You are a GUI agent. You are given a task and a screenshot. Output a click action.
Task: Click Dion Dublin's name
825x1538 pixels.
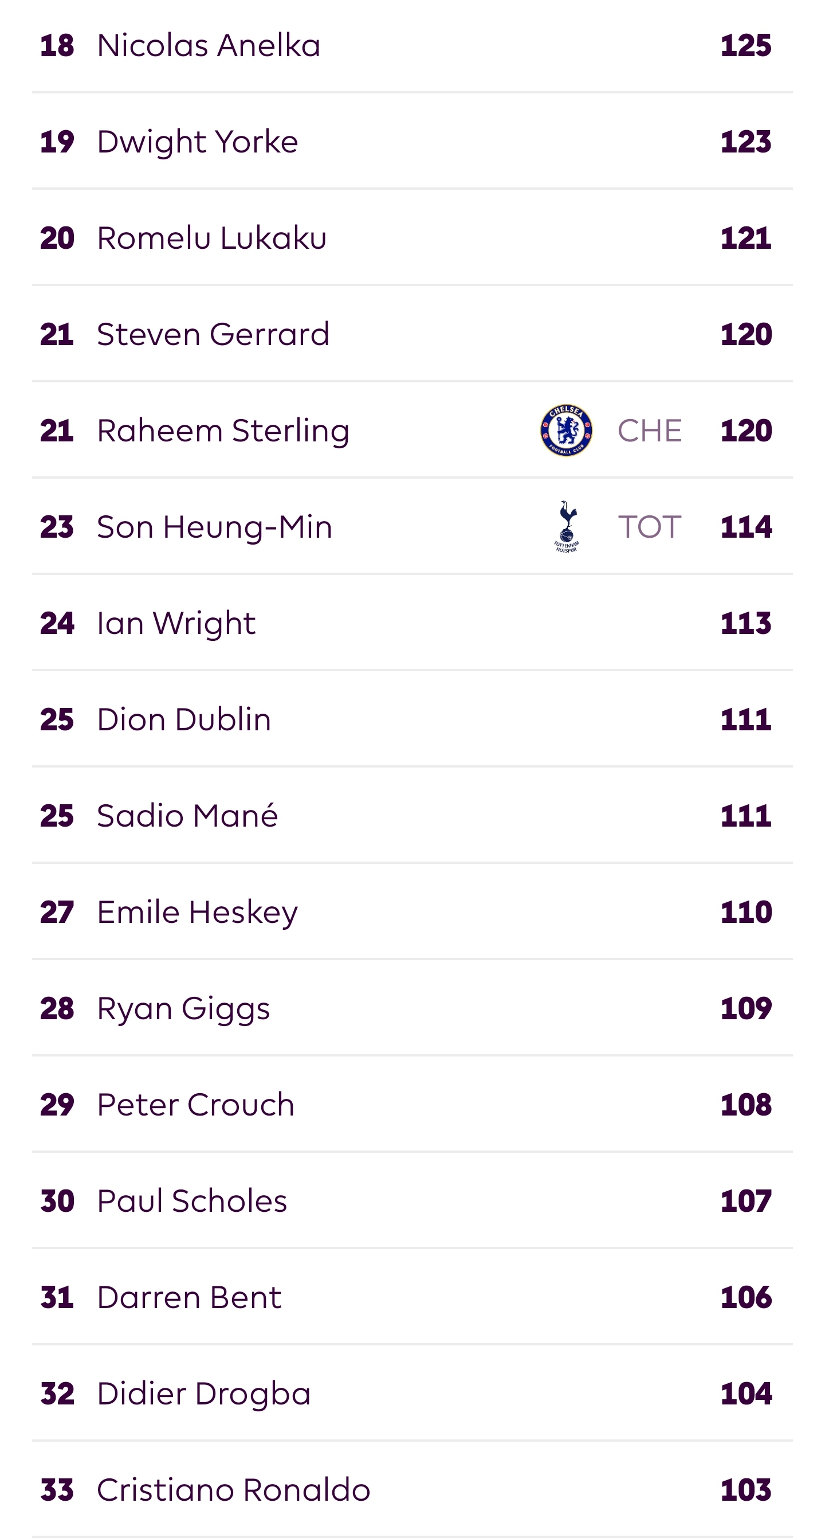(184, 719)
